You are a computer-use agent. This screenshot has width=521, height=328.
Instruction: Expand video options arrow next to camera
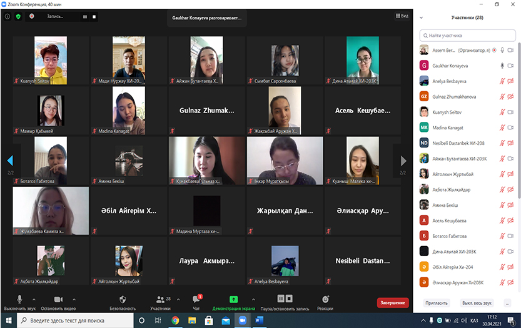click(74, 299)
